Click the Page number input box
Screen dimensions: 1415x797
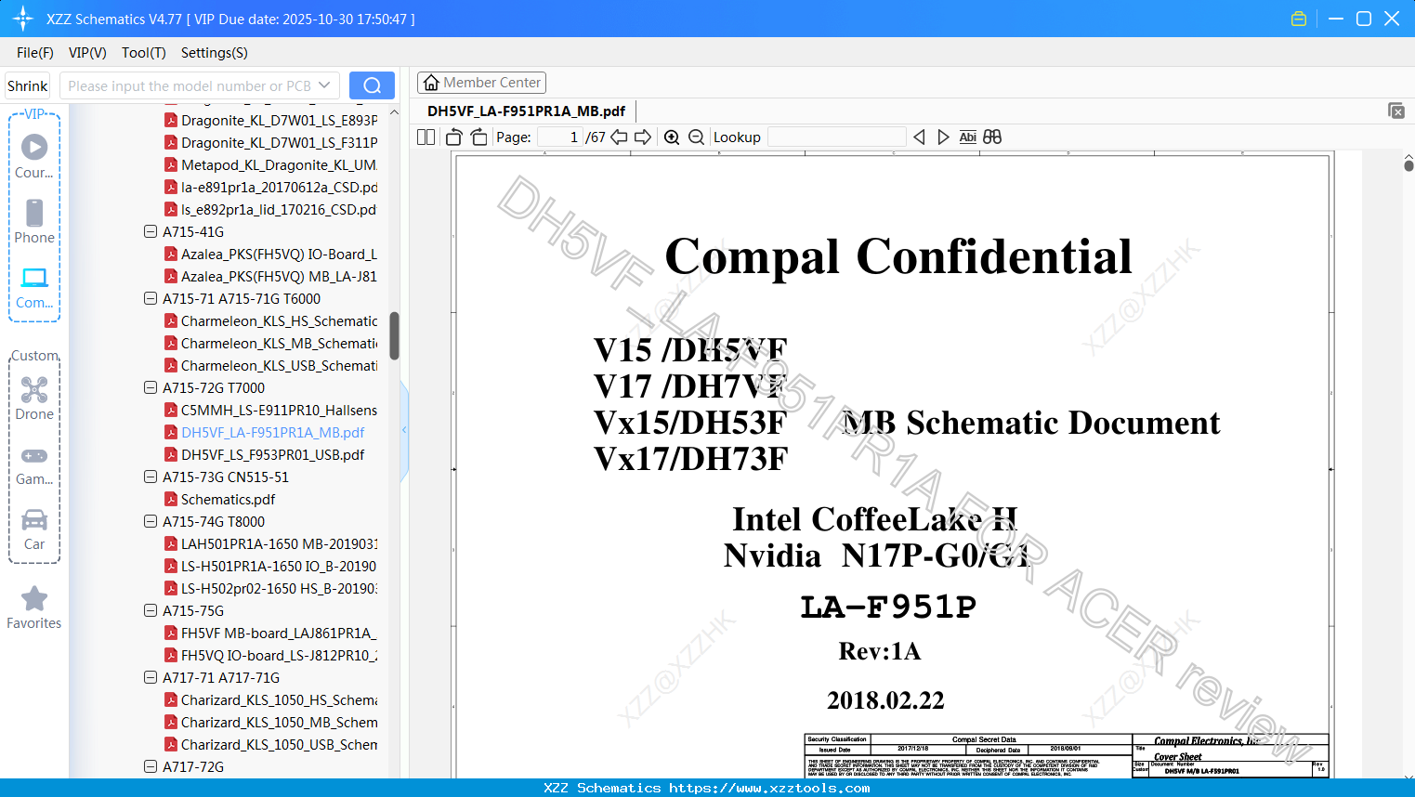[x=560, y=137]
